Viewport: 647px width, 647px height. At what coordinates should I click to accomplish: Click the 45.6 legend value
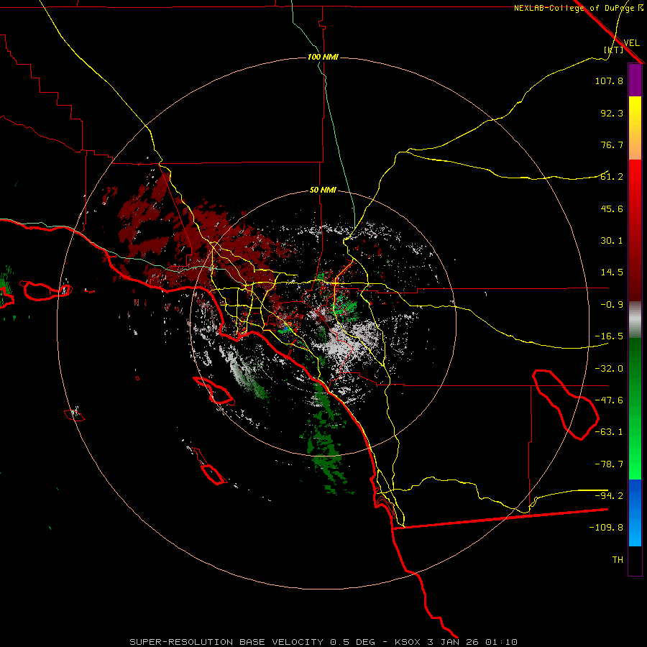pyautogui.click(x=612, y=208)
